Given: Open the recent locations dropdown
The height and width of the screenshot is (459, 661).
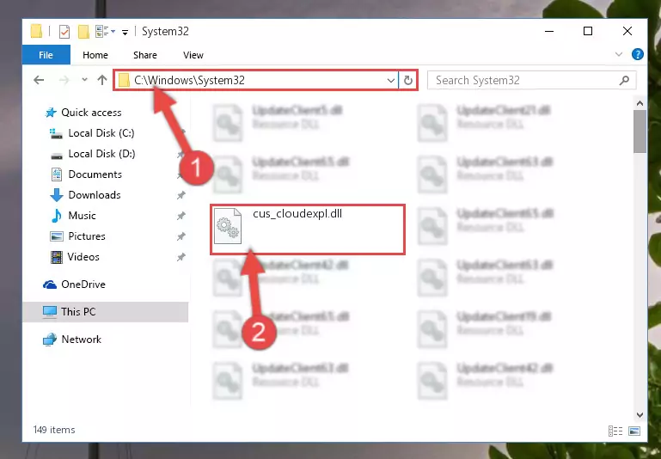Looking at the screenshot, I should [85, 80].
